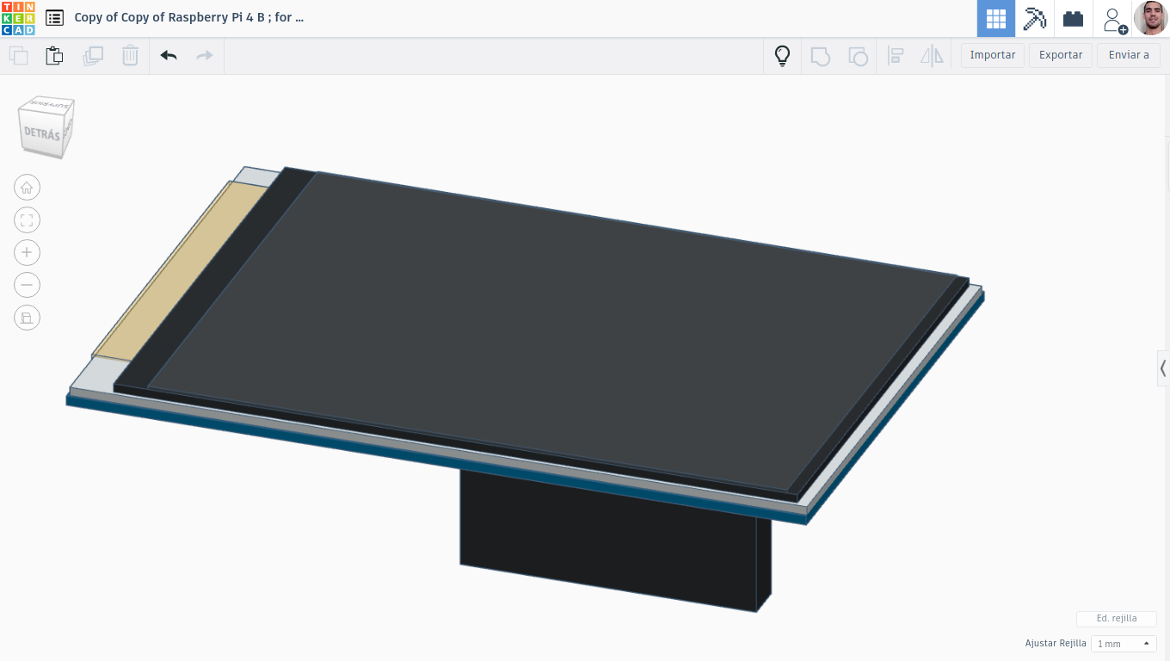Image resolution: width=1170 pixels, height=661 pixels.
Task: Zoom in with plus button
Action: coord(27,252)
